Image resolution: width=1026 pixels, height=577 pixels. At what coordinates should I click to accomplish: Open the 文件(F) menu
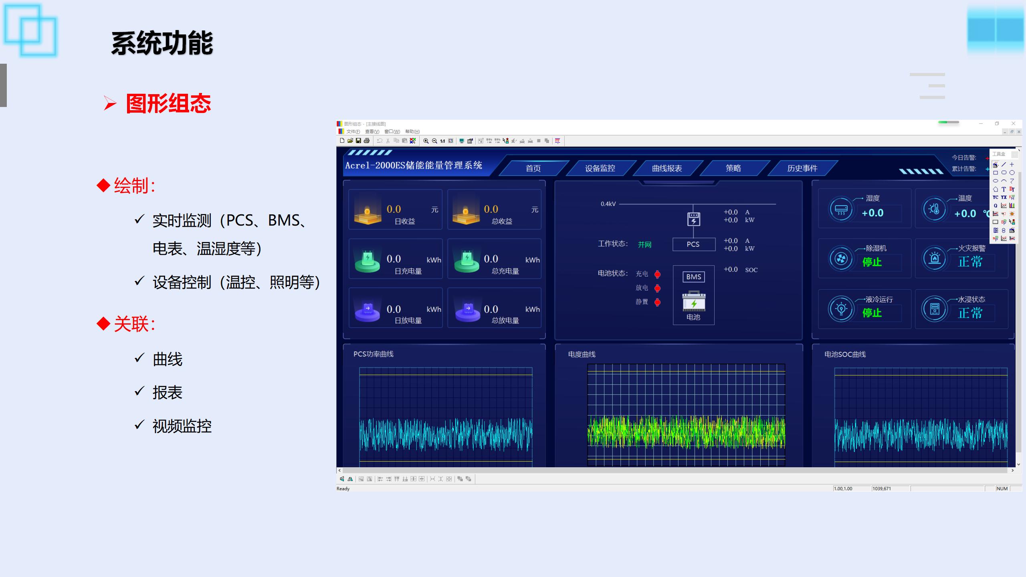pos(353,131)
